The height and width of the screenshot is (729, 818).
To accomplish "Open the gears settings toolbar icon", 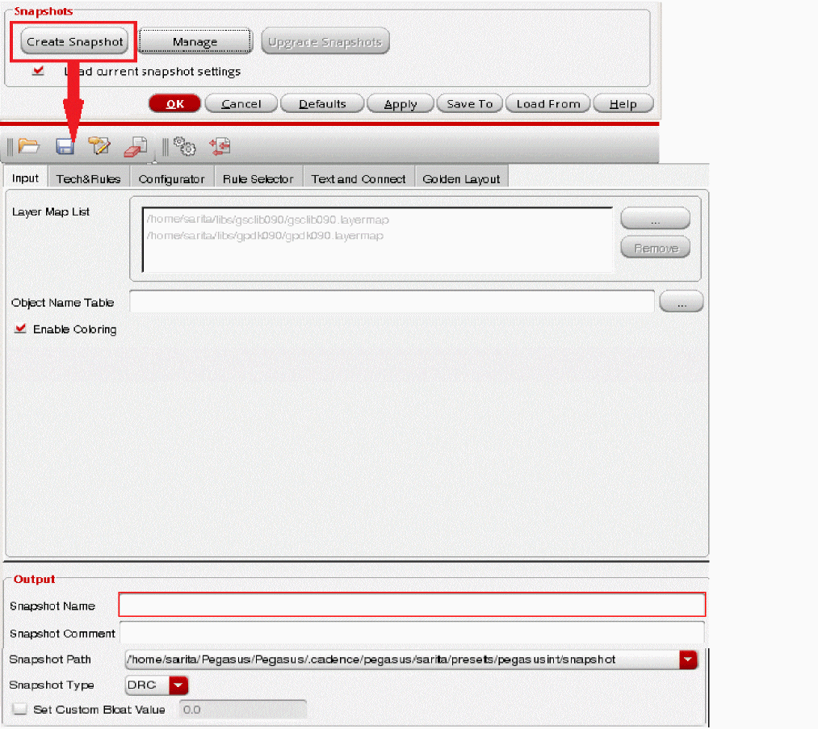I will [x=184, y=146].
